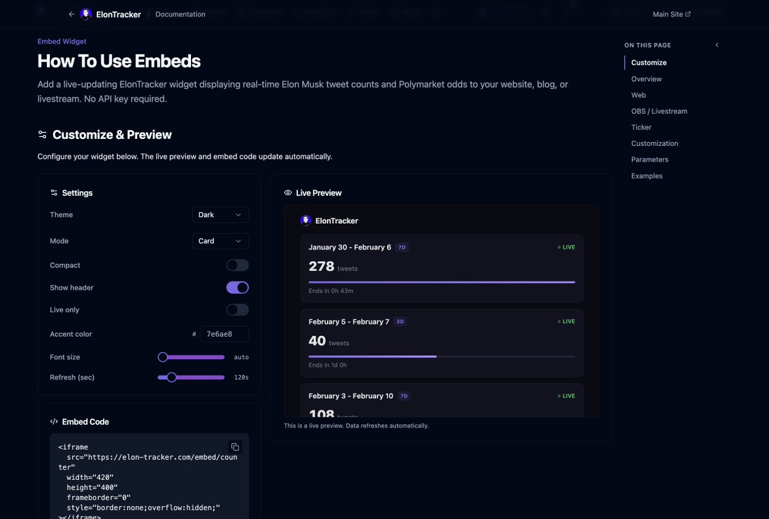
Task: Jump to Overview section in sidebar
Action: (646, 79)
